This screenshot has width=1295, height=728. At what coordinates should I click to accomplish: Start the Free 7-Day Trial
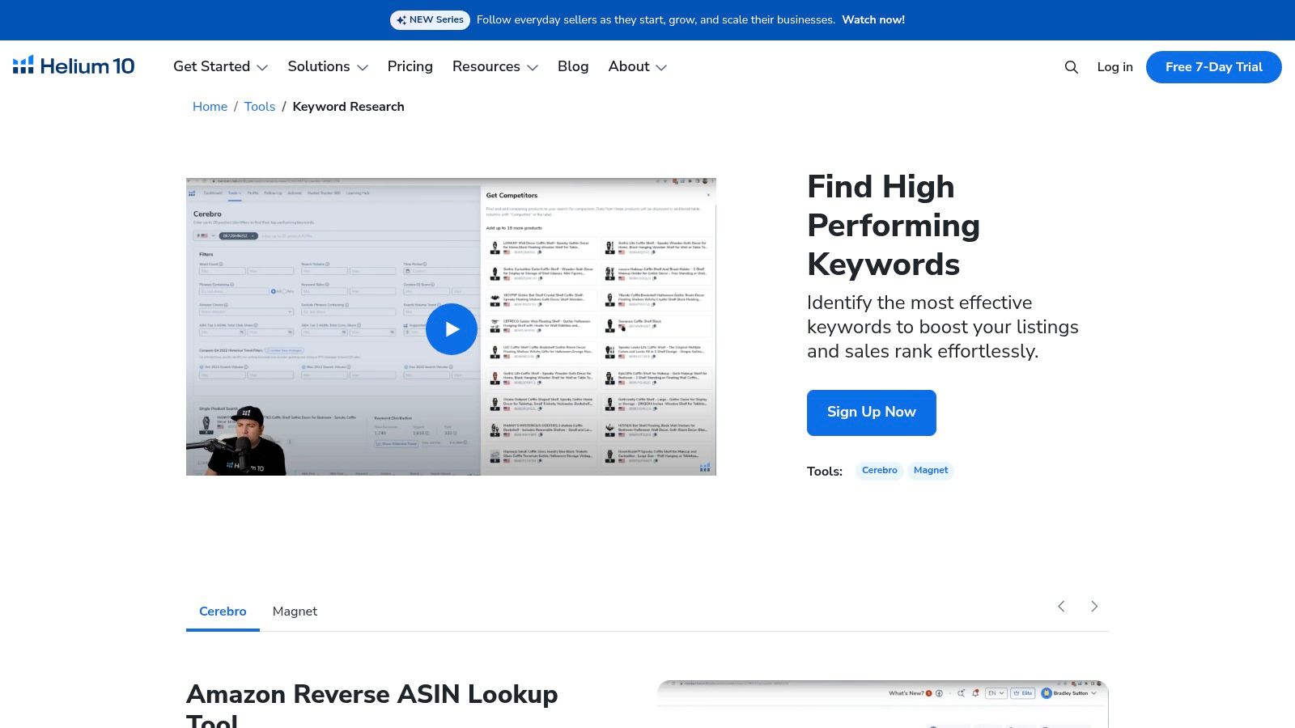1213,67
